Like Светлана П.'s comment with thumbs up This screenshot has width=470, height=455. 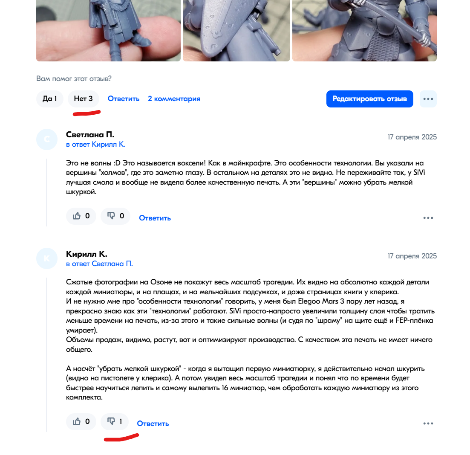81,216
